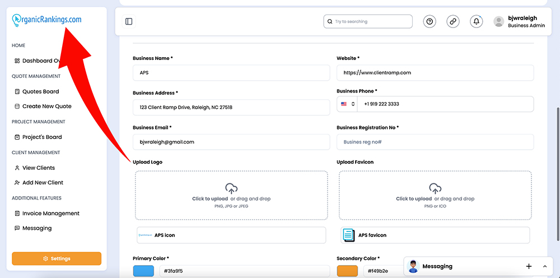Add new messaging chat with plus icon
The width and height of the screenshot is (560, 278).
[529, 266]
